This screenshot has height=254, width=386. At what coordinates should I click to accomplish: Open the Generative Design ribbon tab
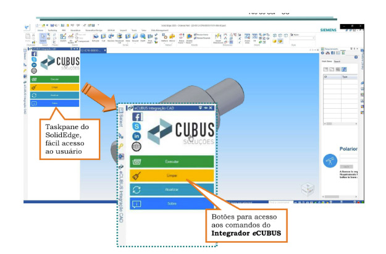(x=94, y=30)
